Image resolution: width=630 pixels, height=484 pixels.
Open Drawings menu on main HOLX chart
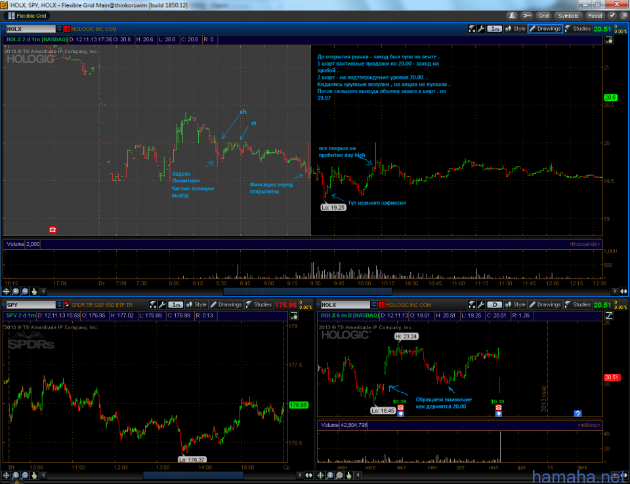[x=545, y=28]
